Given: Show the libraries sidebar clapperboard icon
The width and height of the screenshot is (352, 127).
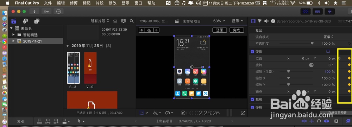Looking at the screenshot, I should (14, 21).
